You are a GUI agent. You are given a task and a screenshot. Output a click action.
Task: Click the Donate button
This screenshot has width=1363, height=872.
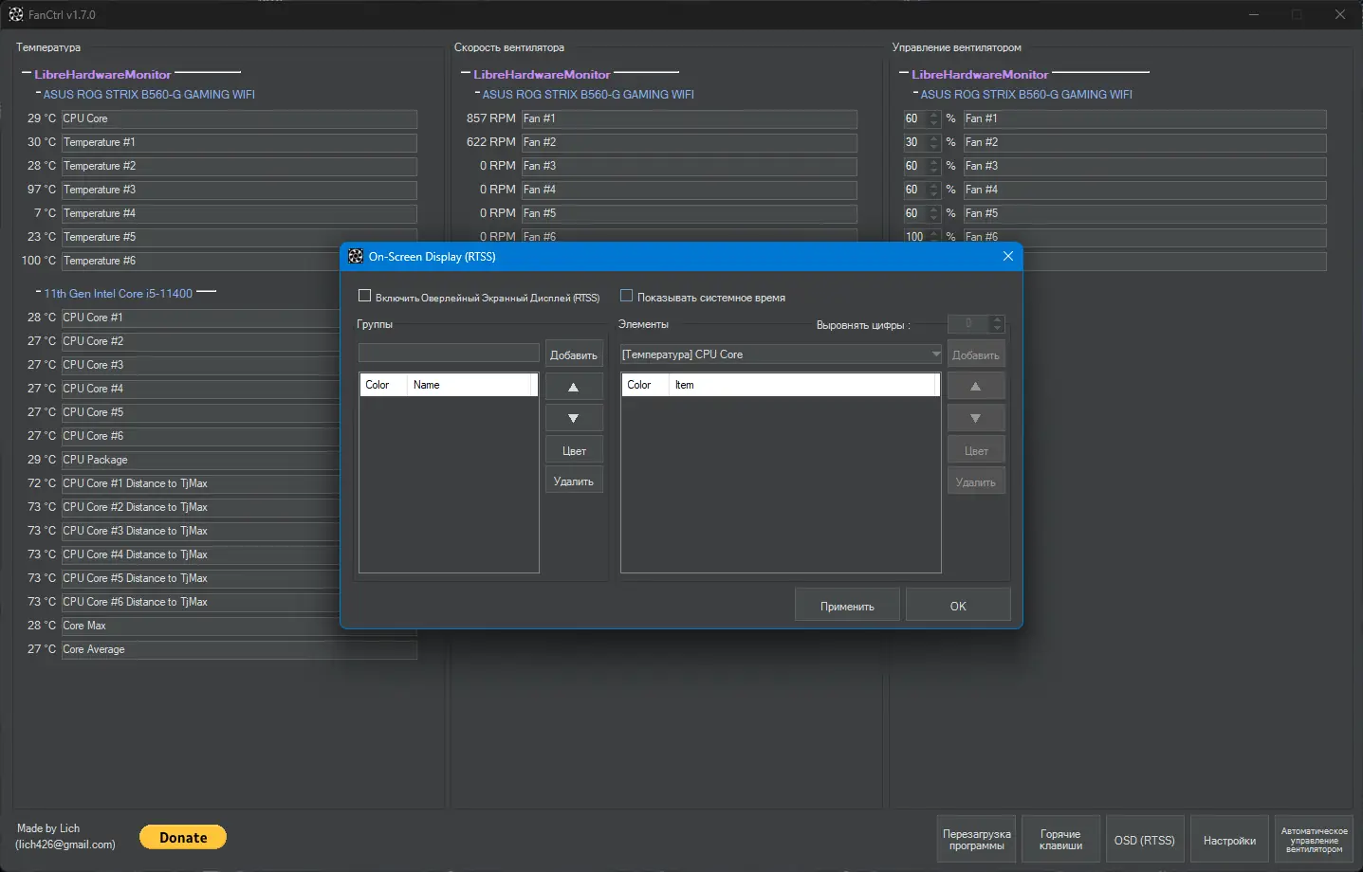pos(183,837)
